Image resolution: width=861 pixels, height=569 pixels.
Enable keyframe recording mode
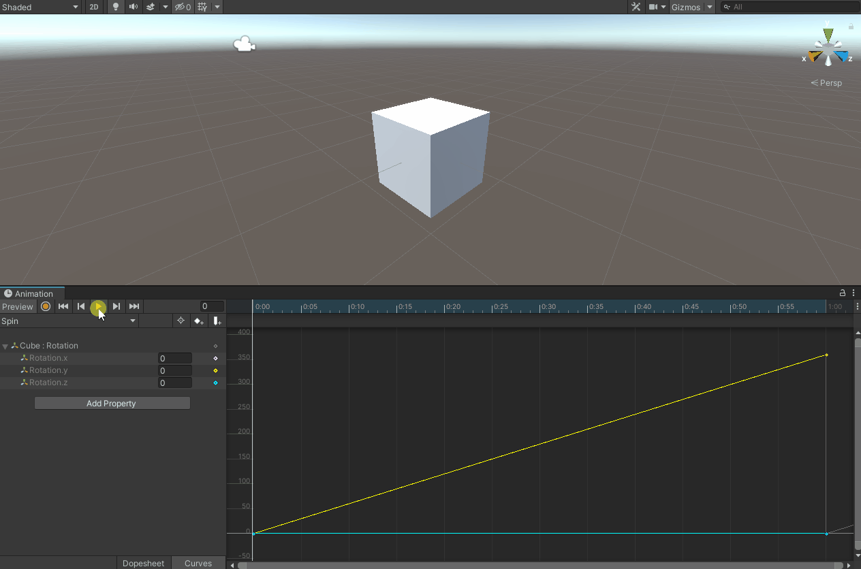[x=46, y=307]
